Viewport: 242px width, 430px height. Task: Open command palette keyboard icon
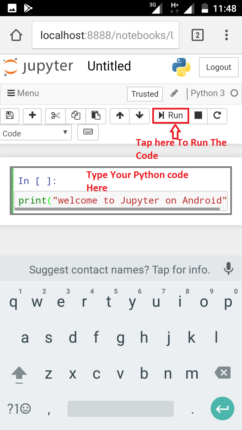tap(88, 132)
